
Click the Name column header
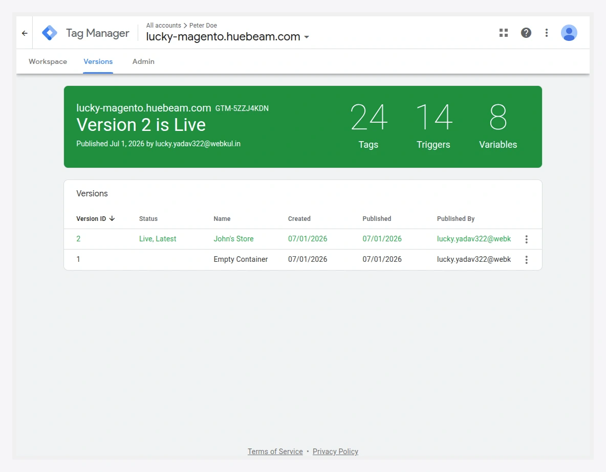222,219
